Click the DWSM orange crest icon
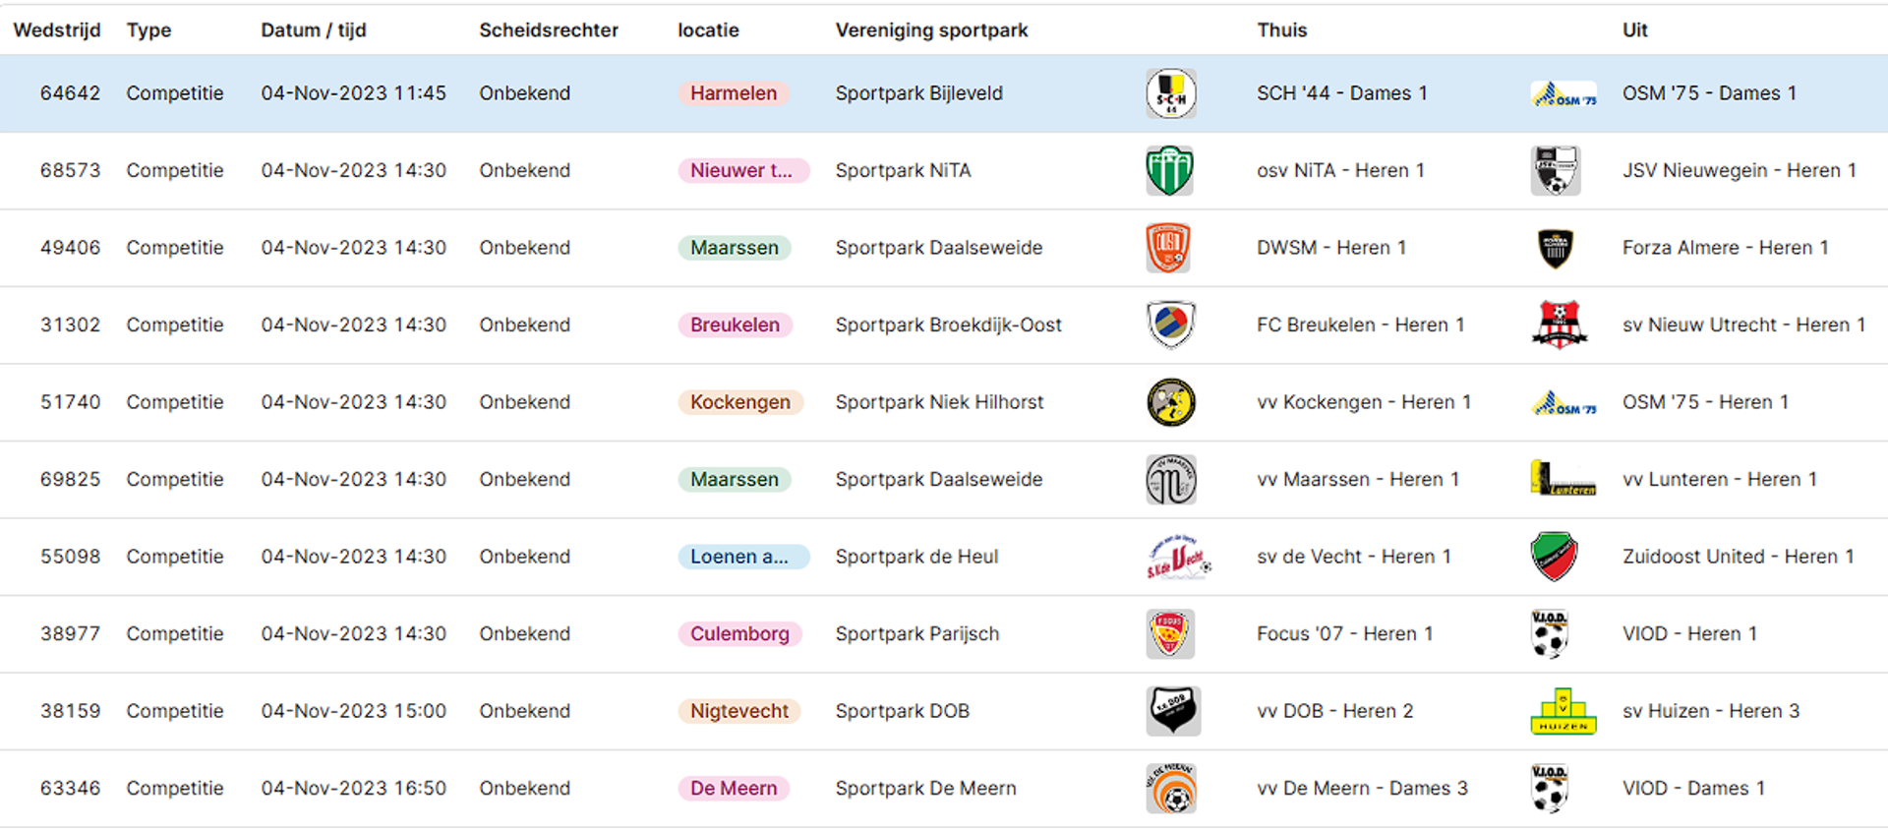This screenshot has width=1888, height=829. pyautogui.click(x=1168, y=248)
